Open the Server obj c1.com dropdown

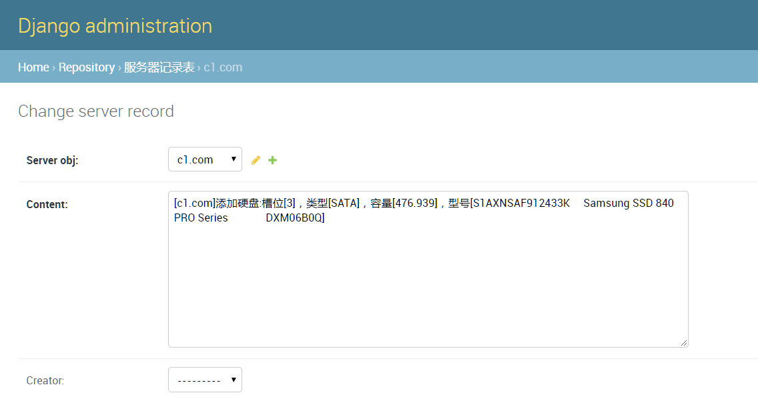point(205,159)
